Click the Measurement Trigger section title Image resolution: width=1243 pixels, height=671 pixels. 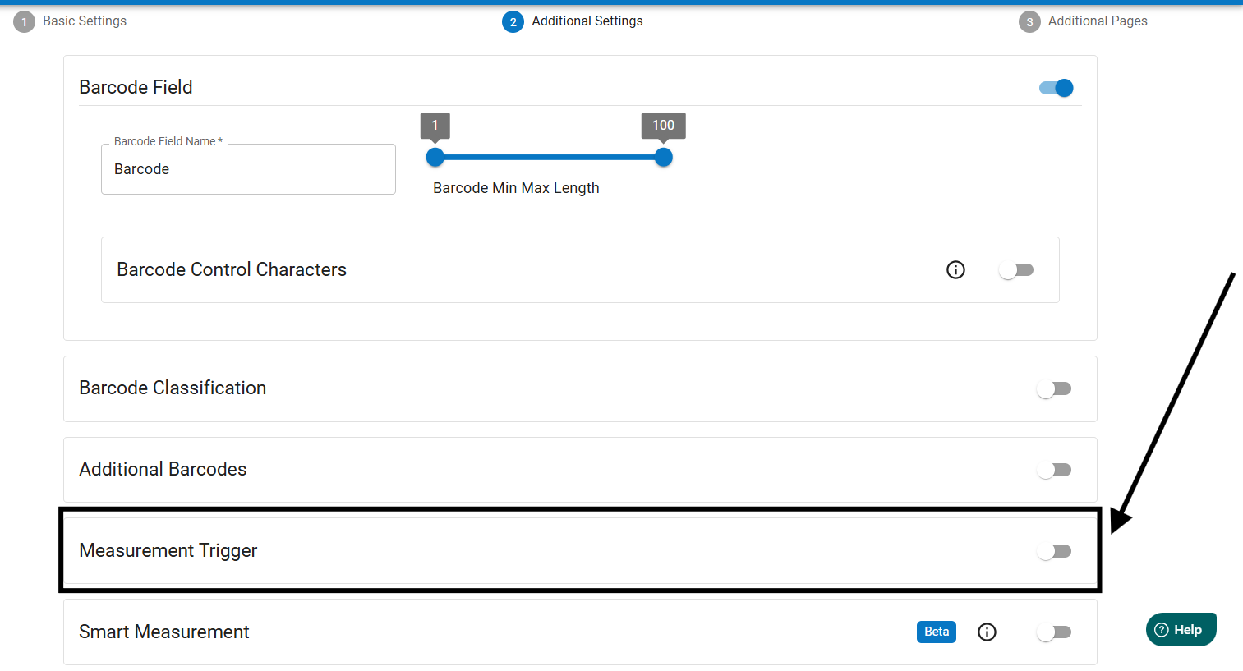pyautogui.click(x=168, y=550)
